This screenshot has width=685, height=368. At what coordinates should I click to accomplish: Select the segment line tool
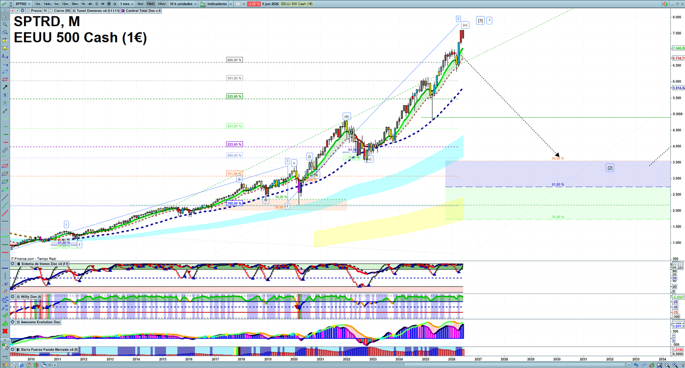(5, 111)
